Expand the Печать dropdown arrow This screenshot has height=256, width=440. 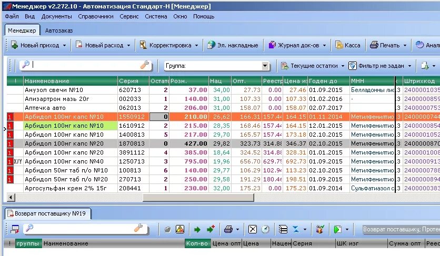[405, 45]
